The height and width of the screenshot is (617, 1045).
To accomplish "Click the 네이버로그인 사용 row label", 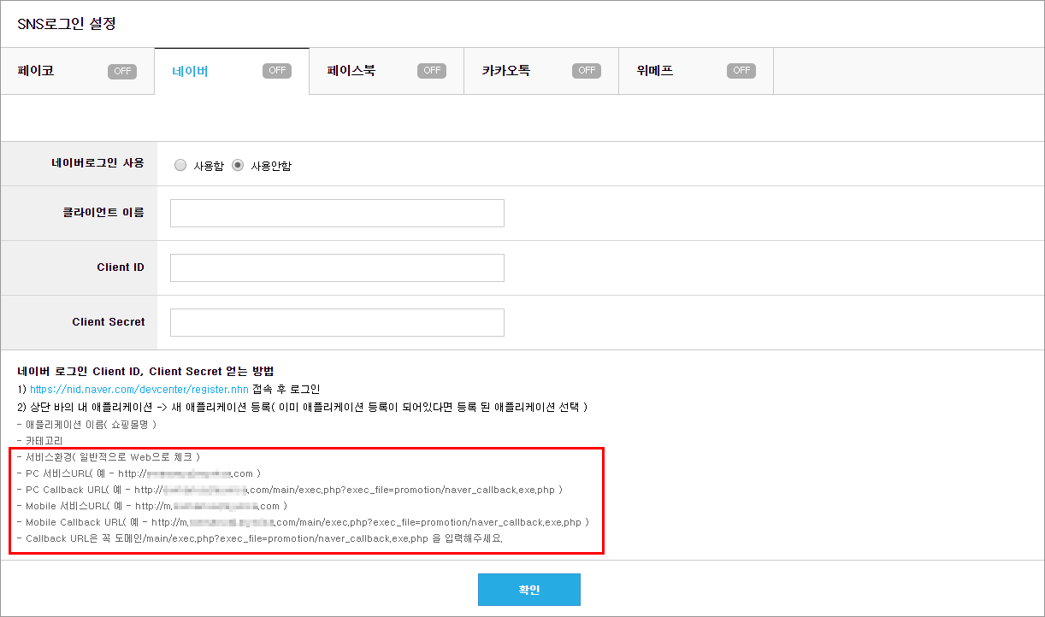I will point(97,163).
